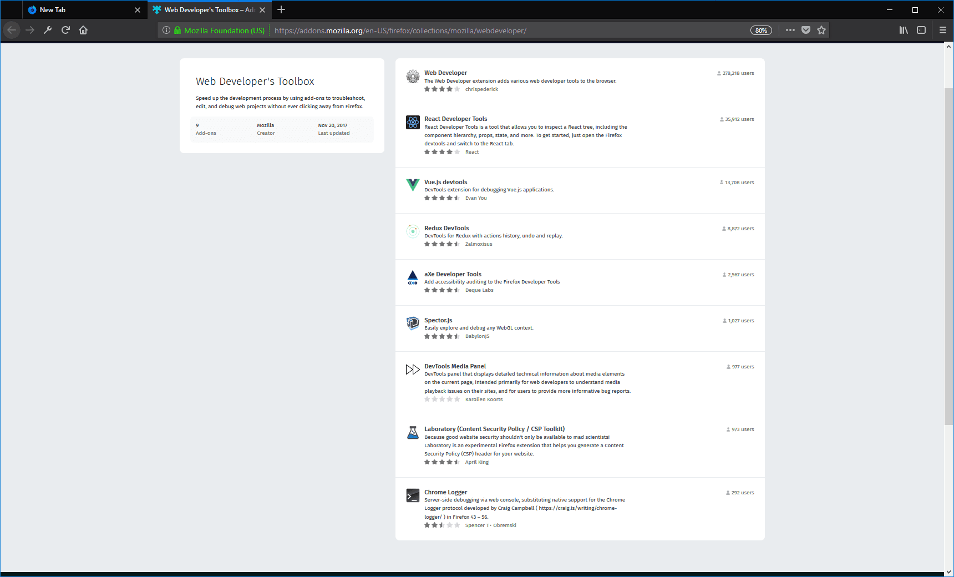Reload the current page
Viewport: 954px width, 577px height.
pyautogui.click(x=65, y=30)
